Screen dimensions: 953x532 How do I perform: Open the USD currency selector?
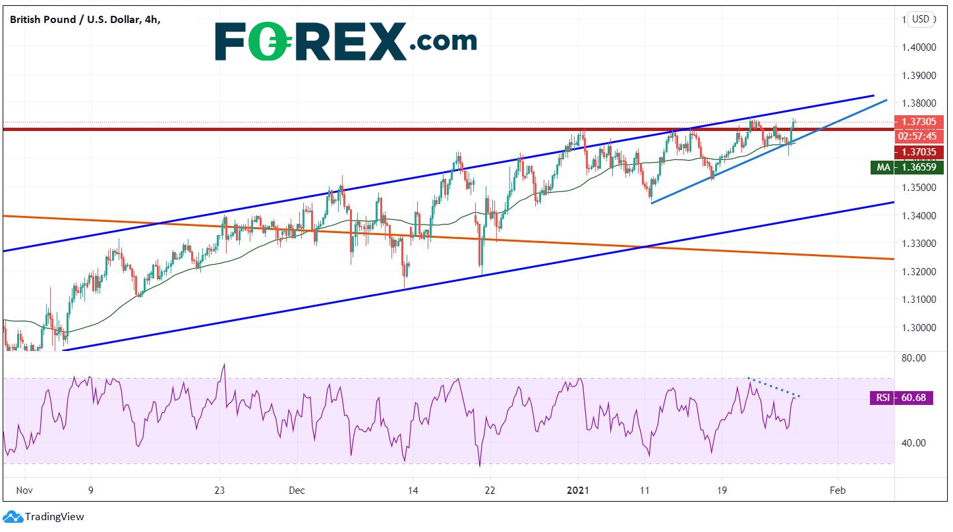click(x=920, y=19)
